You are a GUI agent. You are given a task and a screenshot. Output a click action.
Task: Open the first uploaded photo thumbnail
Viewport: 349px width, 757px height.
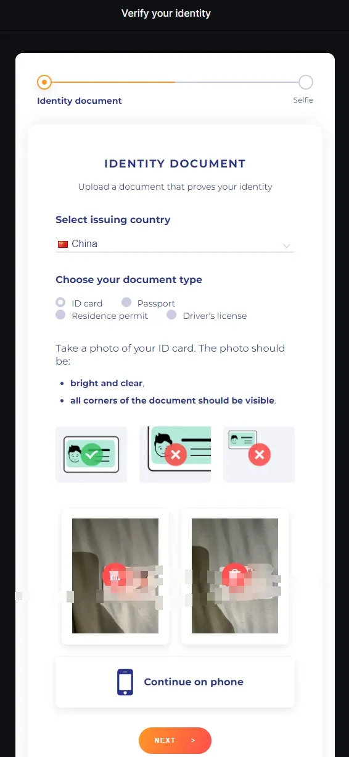(x=115, y=576)
